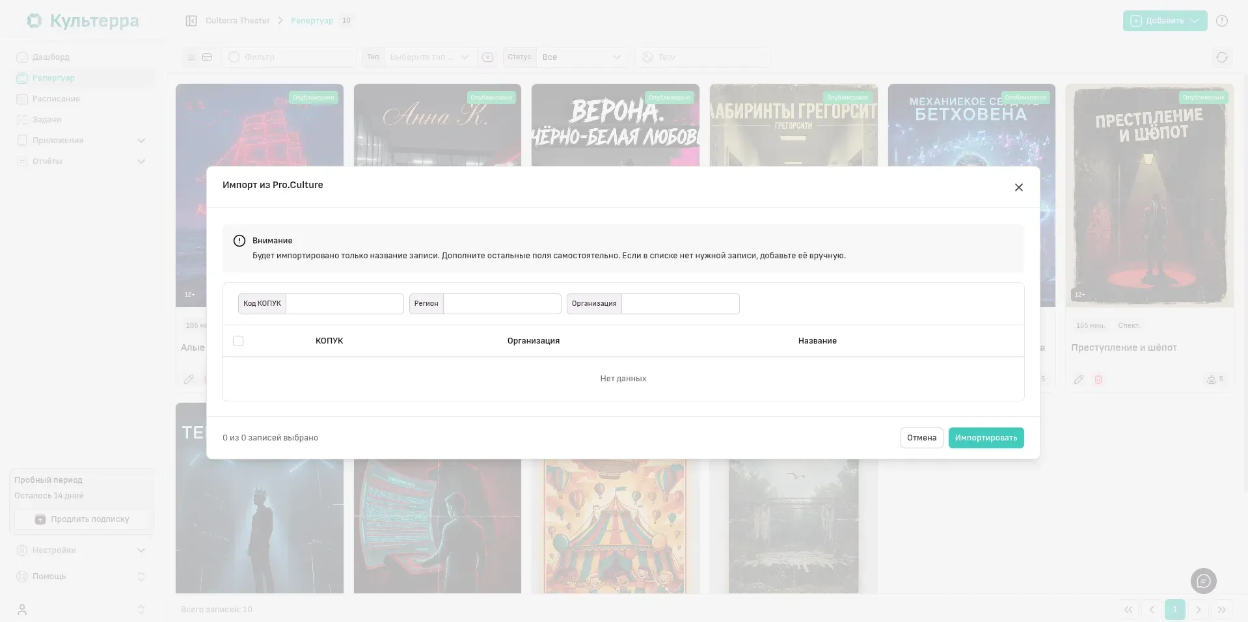This screenshot has width=1248, height=622.
Task: Open the Преступление и шёпот poster
Action: pos(1150,195)
